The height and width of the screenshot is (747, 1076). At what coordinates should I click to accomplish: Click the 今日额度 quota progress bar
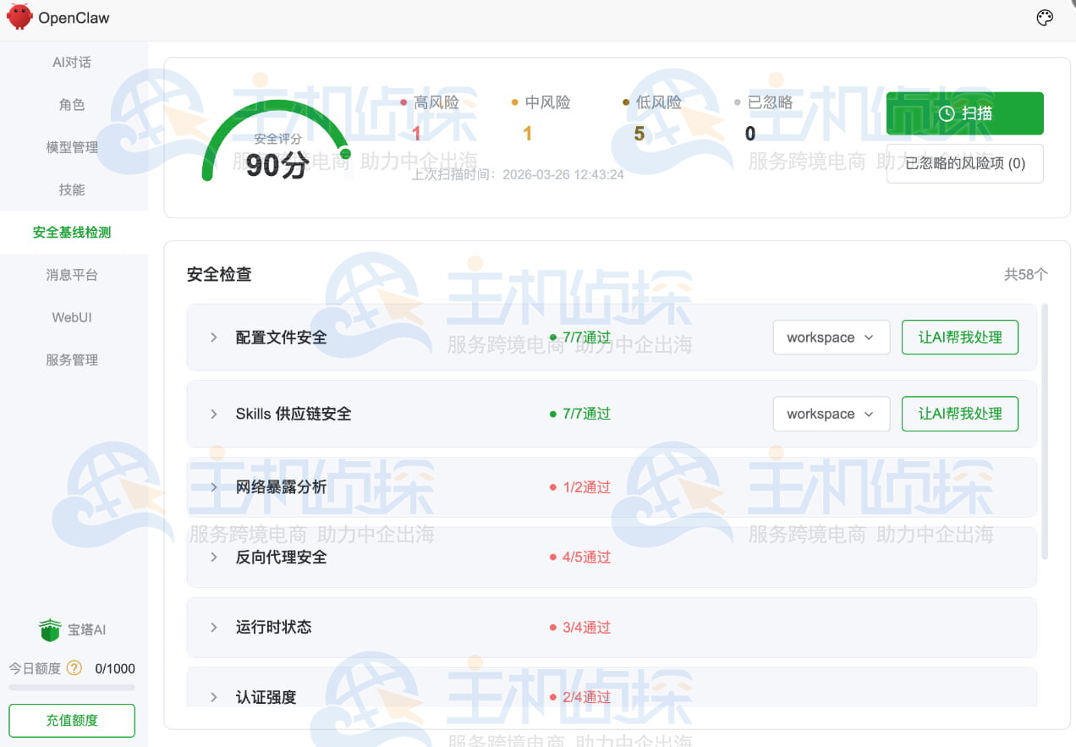click(71, 687)
